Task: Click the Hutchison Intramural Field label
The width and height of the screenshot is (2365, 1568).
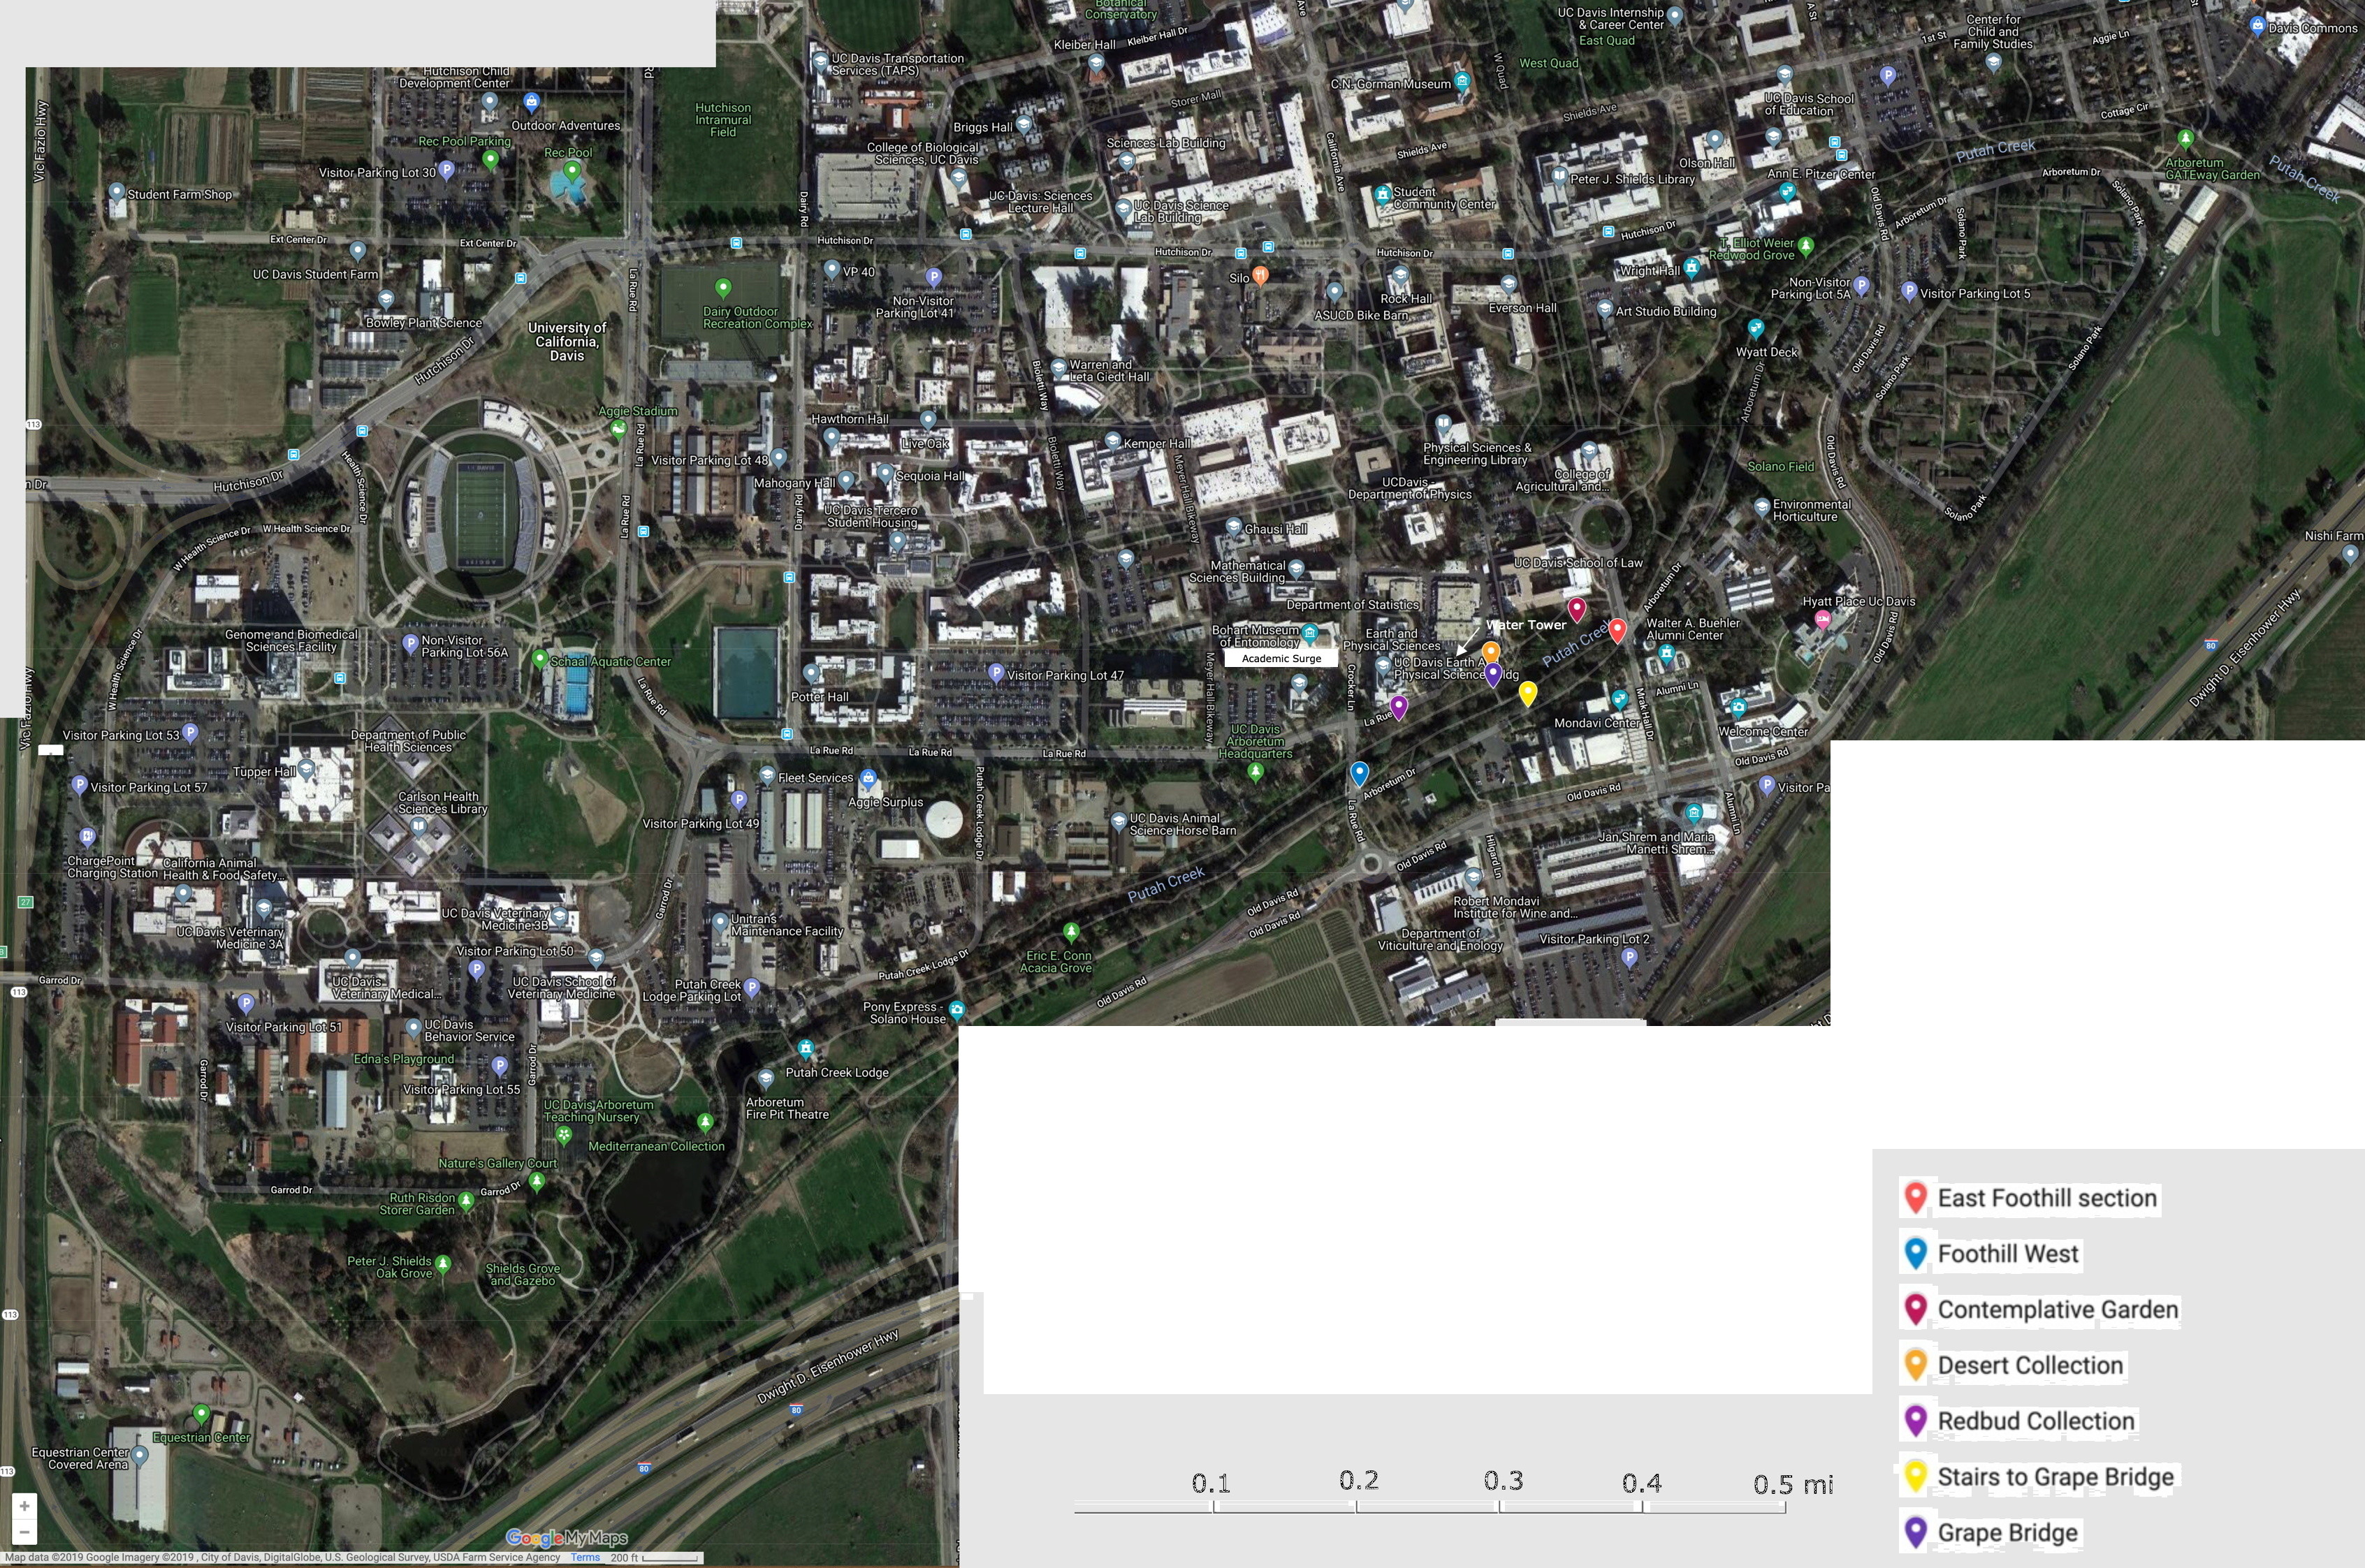Action: point(722,120)
